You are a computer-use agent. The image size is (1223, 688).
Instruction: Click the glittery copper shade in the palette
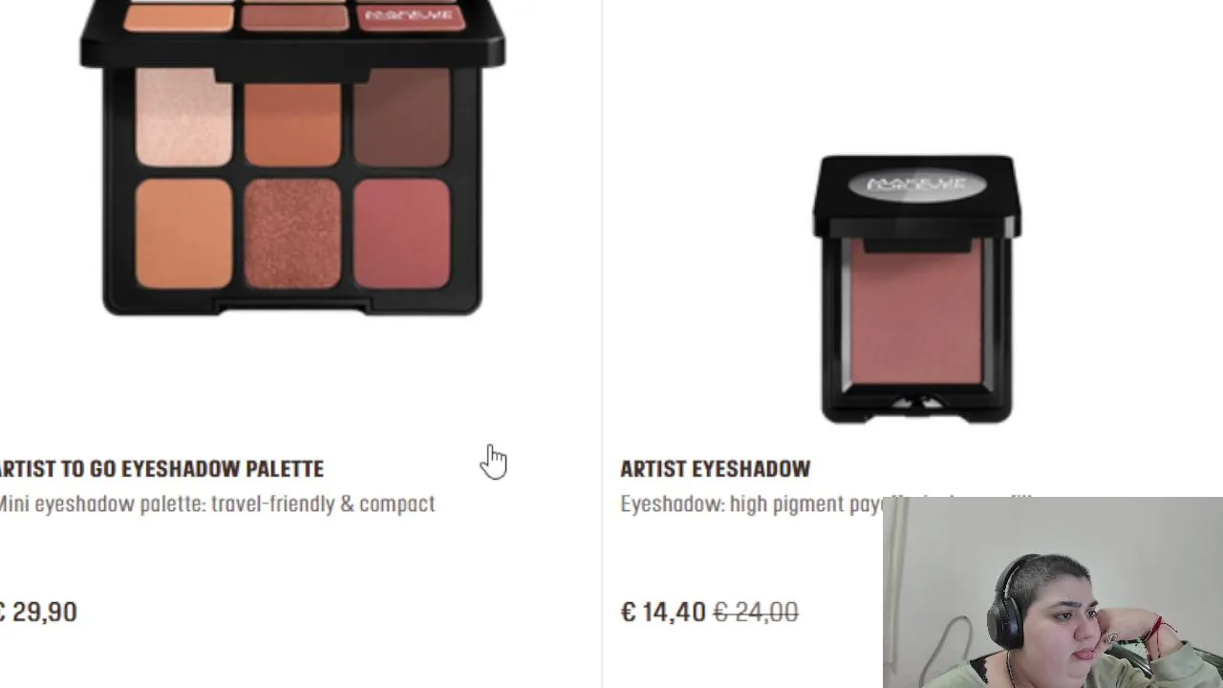[292, 234]
